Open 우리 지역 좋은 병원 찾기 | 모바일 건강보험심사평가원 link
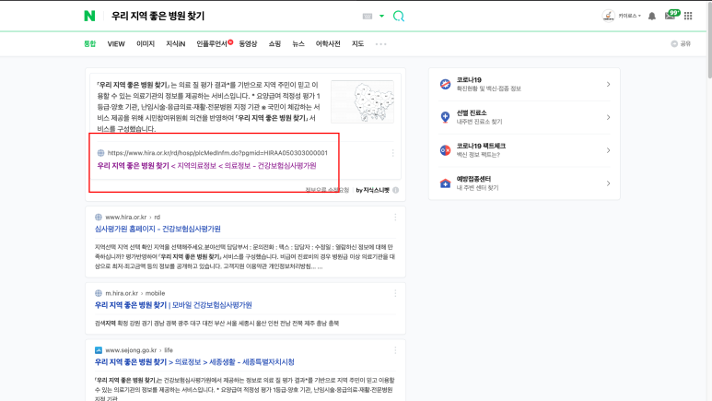This screenshot has height=401, width=712. click(173, 305)
